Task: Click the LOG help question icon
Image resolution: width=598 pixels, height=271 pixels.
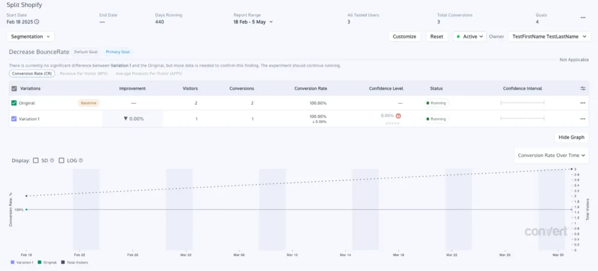Action: tap(81, 161)
